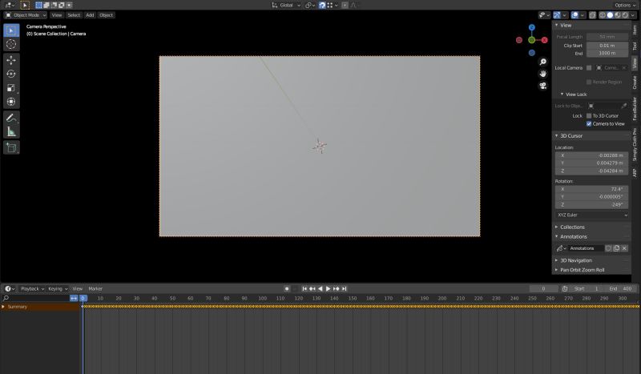This screenshot has height=374, width=641.
Task: Open the Object Mode dropdown
Action: (x=26, y=15)
